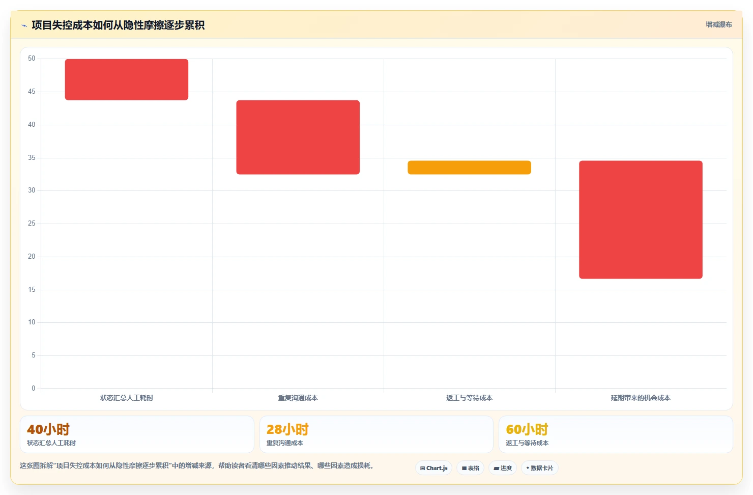Image resolution: width=753 pixels, height=495 pixels.
Task: Open the 60小时 data card
Action: 616,434
